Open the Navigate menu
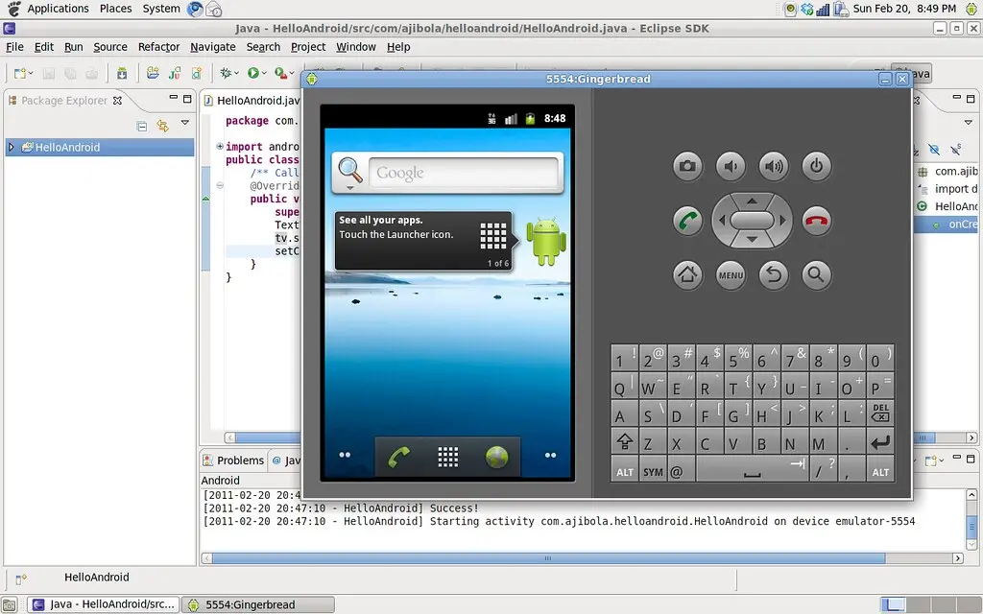This screenshot has width=983, height=614. pos(212,47)
